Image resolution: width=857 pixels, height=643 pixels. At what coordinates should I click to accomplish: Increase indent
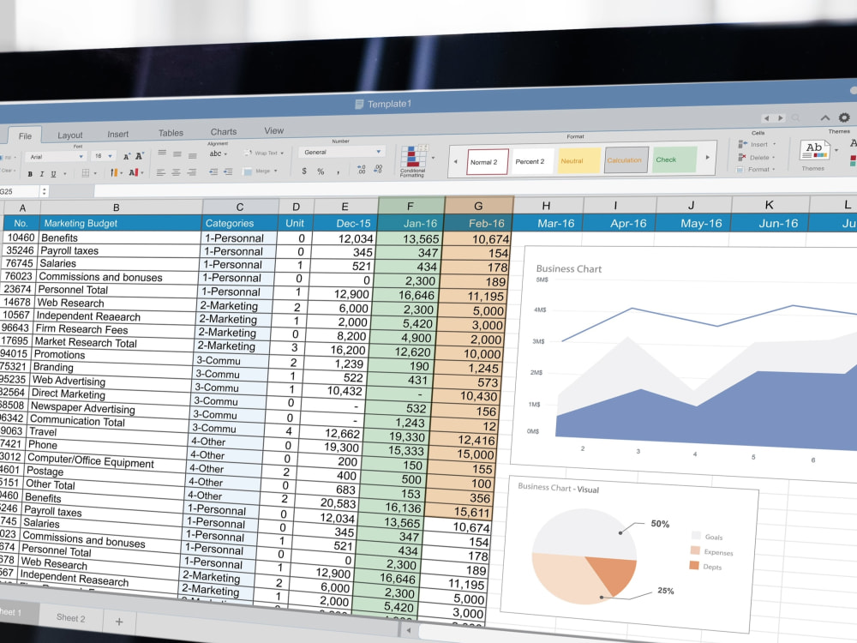(228, 171)
